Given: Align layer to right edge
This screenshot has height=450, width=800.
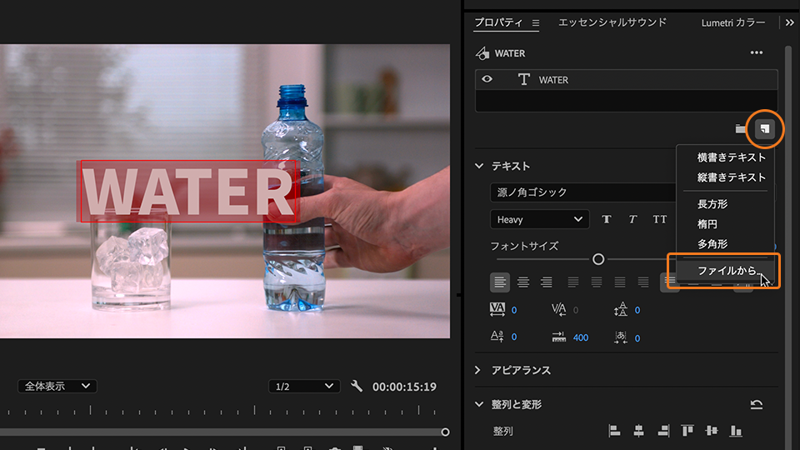Looking at the screenshot, I should pos(663,431).
